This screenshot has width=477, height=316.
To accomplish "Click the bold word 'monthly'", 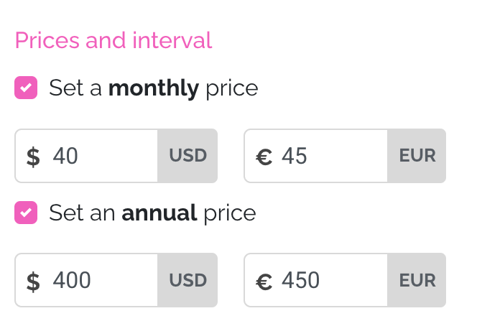I will pos(154,88).
